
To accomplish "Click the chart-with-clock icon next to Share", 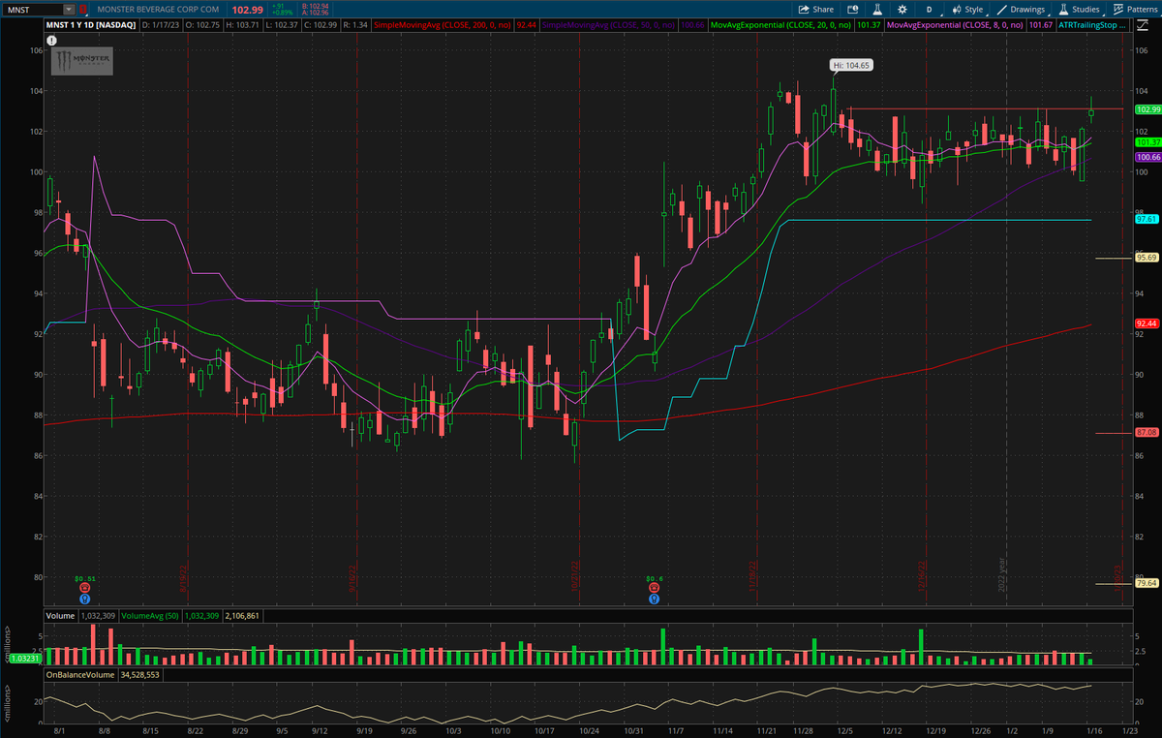I will (x=855, y=9).
